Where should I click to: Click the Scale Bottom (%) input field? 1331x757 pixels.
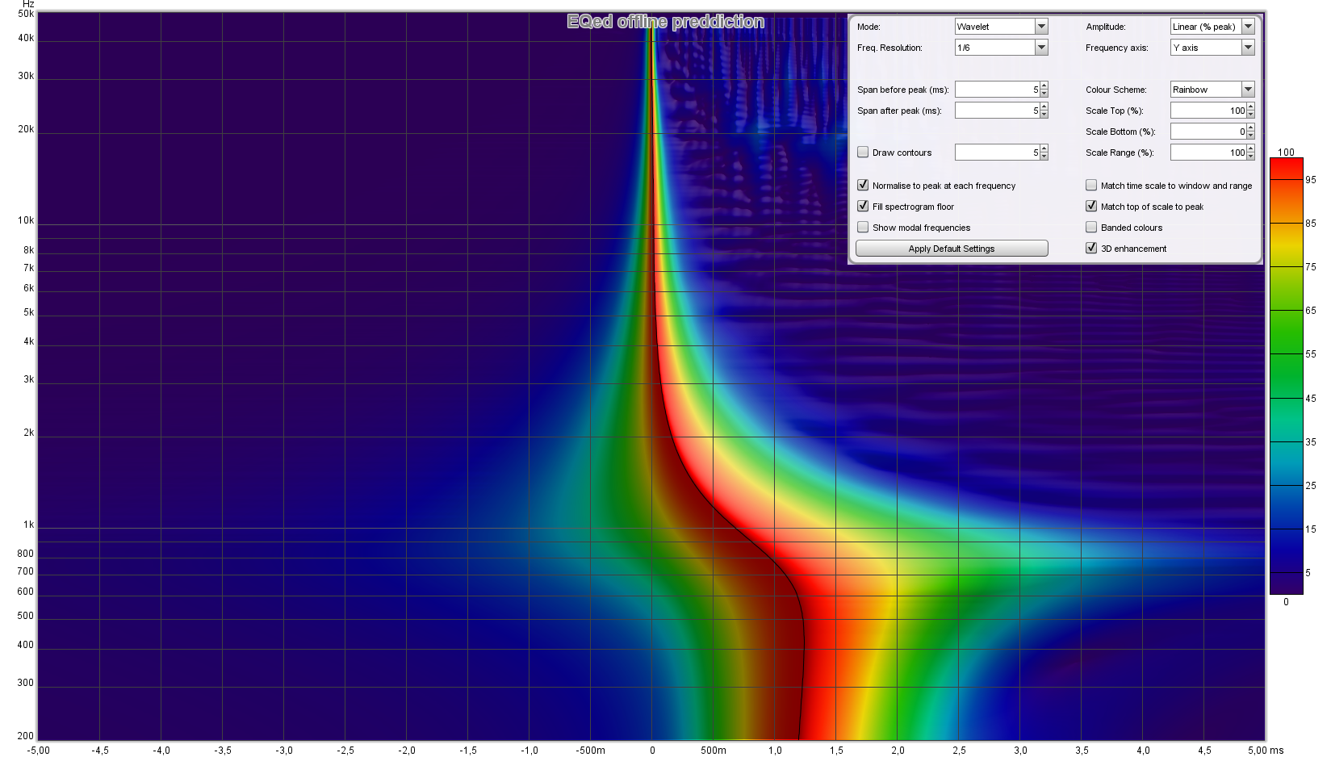[x=1208, y=132]
